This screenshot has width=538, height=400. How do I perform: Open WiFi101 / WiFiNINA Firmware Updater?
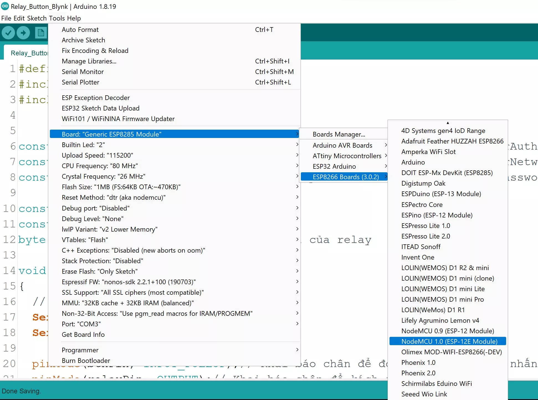pos(175,119)
